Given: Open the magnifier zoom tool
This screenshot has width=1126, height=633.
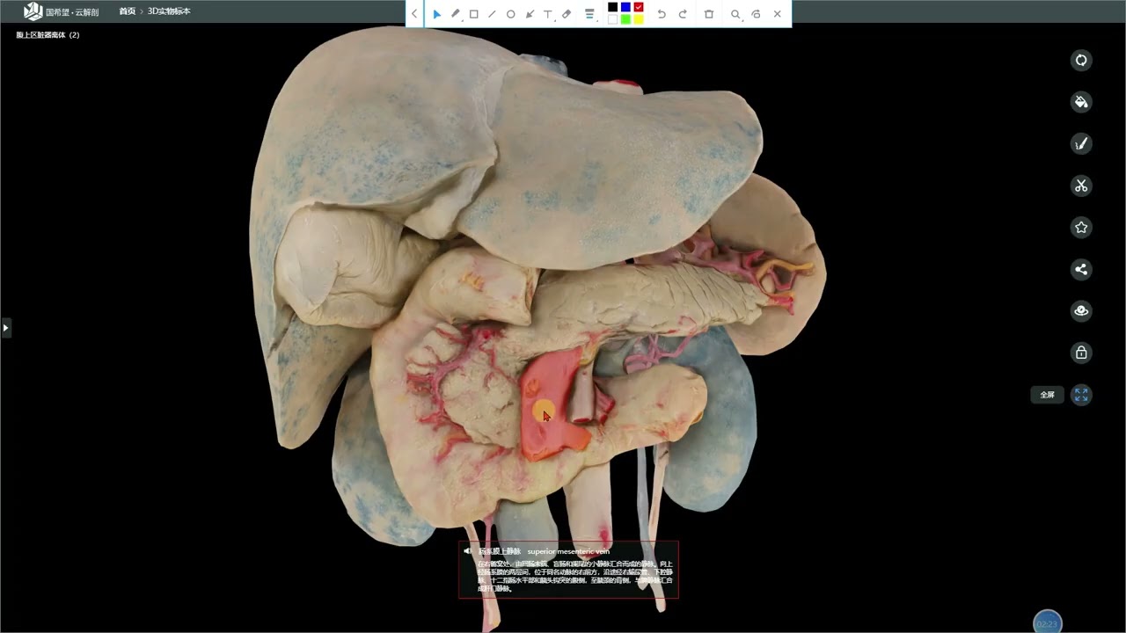Looking at the screenshot, I should [x=735, y=14].
